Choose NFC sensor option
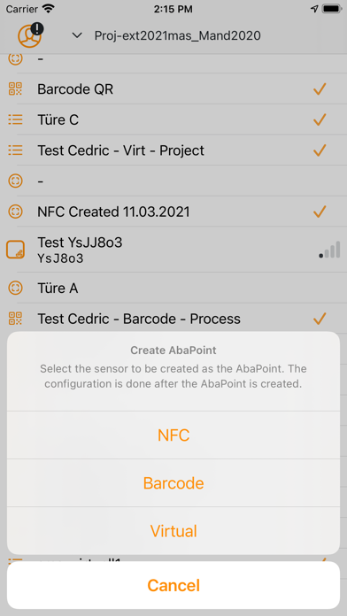Viewport: 347px width, 616px height. (173, 435)
